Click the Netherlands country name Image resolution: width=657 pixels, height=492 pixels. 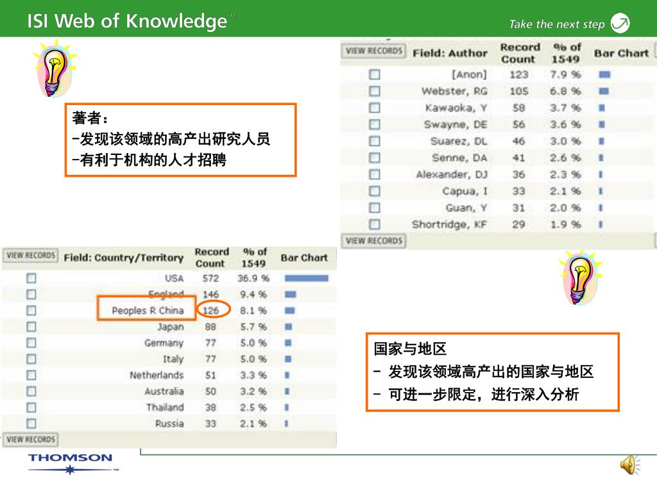[x=157, y=375]
